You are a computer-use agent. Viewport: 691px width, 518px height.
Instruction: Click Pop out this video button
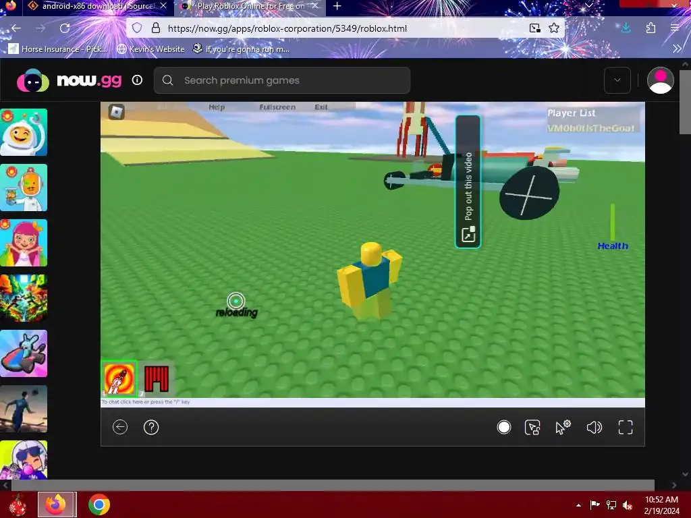(x=468, y=182)
